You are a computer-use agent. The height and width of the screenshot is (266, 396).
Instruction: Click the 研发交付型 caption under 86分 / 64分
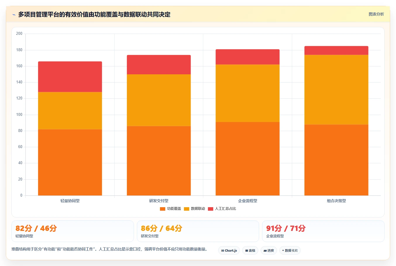point(150,236)
